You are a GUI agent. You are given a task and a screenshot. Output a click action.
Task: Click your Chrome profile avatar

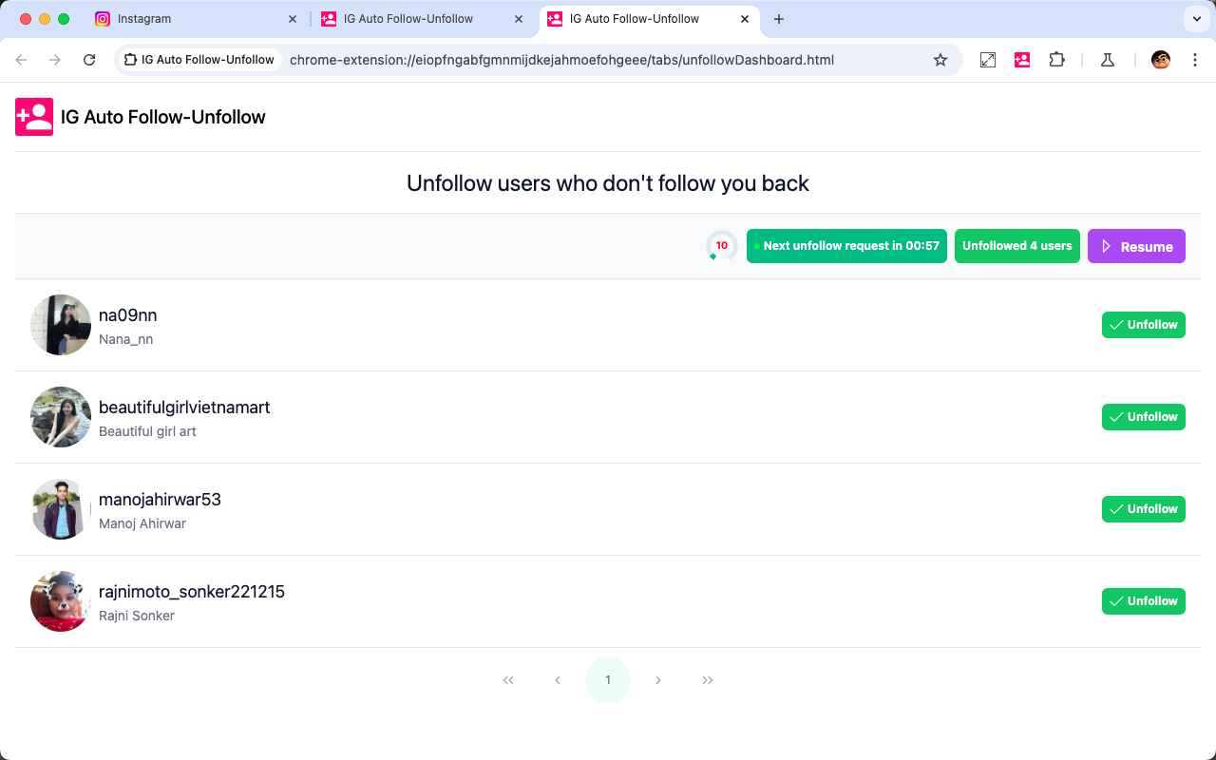(x=1160, y=59)
